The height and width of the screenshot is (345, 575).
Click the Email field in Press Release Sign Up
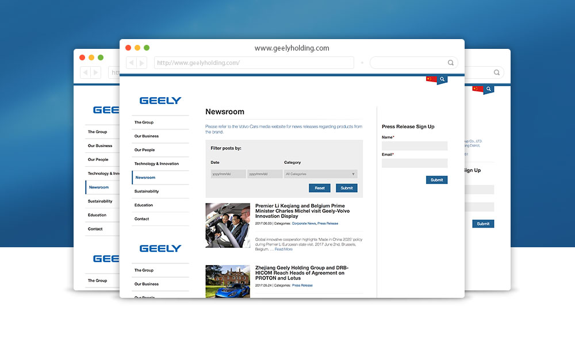click(x=415, y=163)
